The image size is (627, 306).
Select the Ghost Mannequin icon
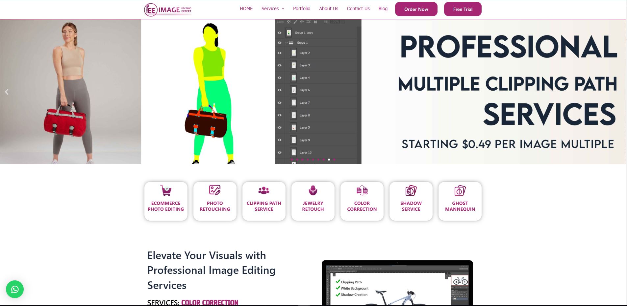point(460,190)
